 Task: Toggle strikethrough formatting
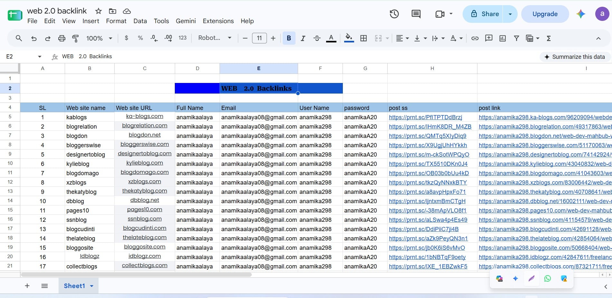tap(317, 38)
